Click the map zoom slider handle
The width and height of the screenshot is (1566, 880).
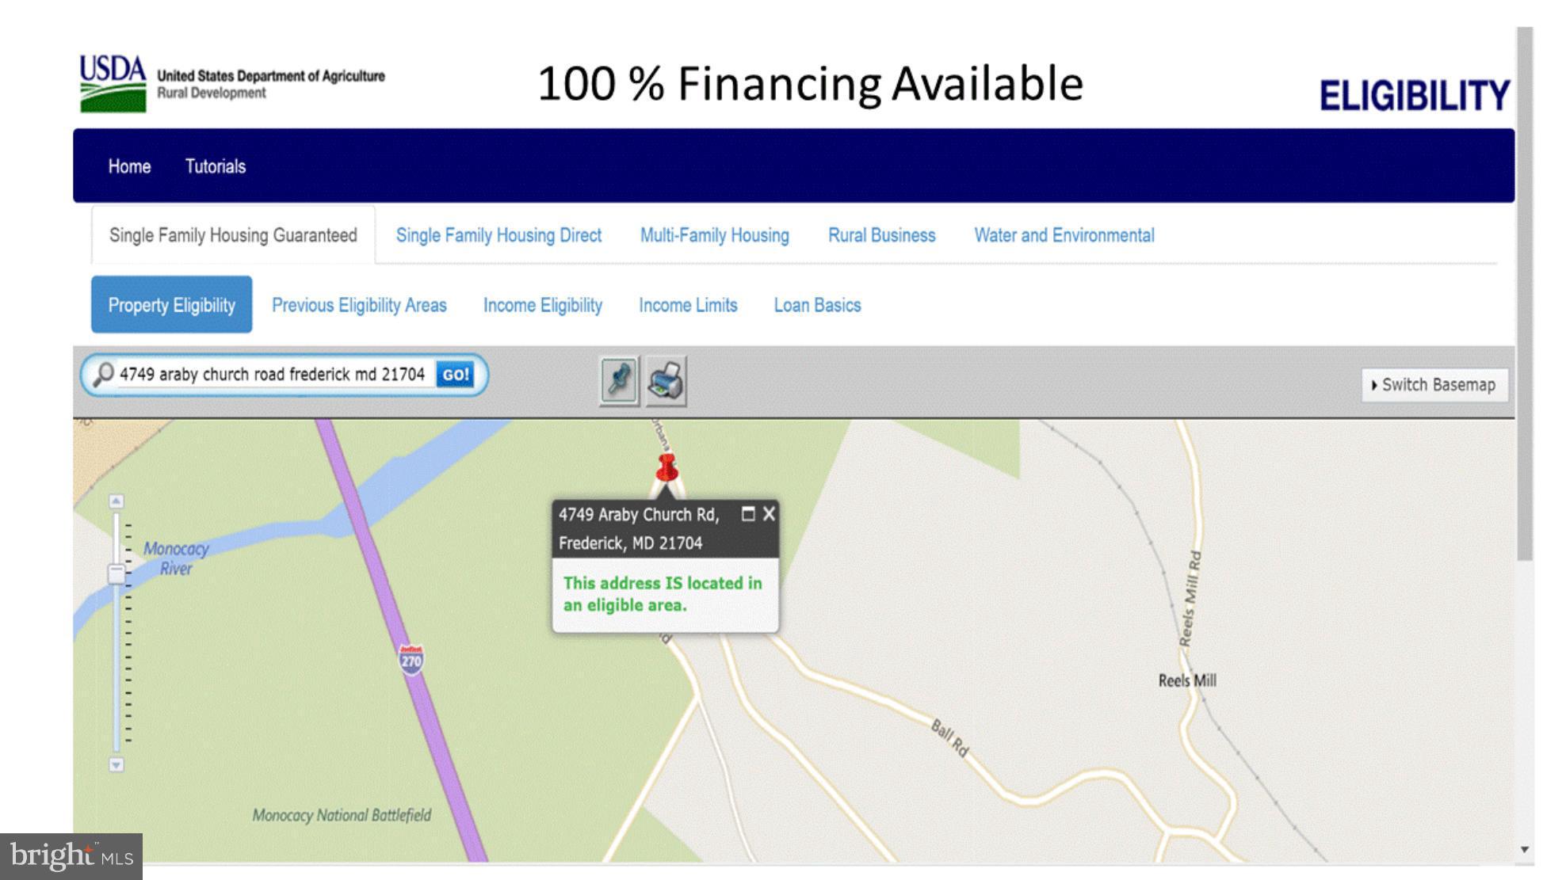click(116, 574)
